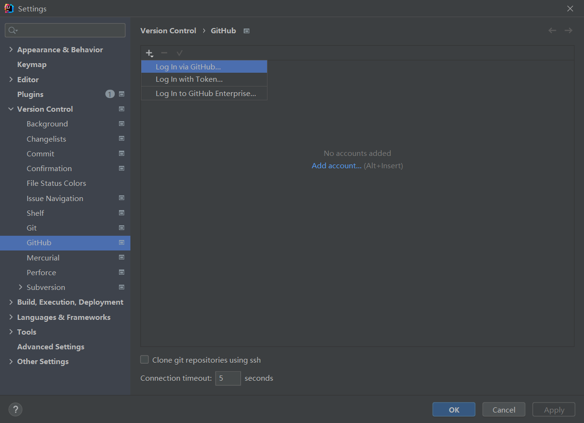This screenshot has height=423, width=584.
Task: Click the icon next to the GitHub breadcrumb
Action: click(247, 30)
